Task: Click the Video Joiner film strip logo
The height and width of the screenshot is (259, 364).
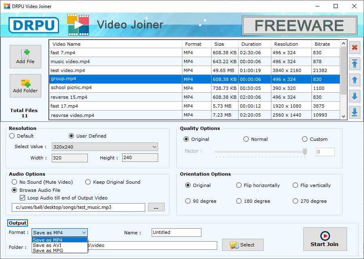Action: point(78,25)
